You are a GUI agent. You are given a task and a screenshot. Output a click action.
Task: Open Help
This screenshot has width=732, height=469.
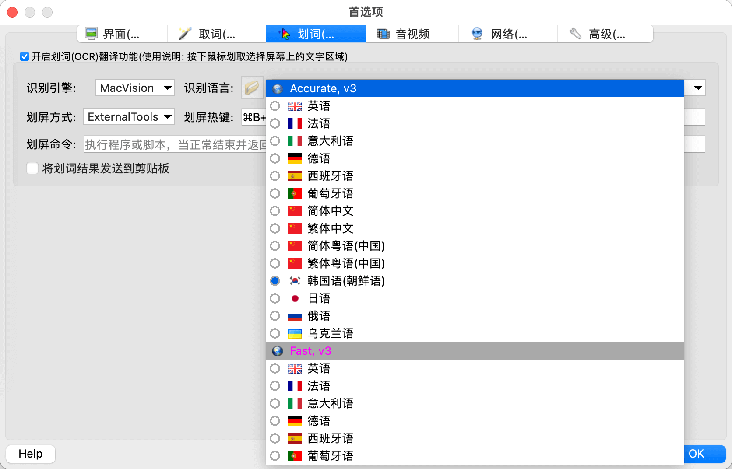[30, 454]
